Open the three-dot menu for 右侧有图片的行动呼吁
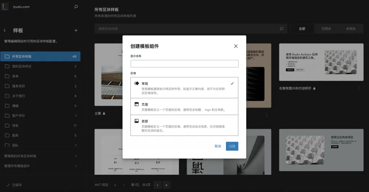The image size is (369, 192). point(359,88)
